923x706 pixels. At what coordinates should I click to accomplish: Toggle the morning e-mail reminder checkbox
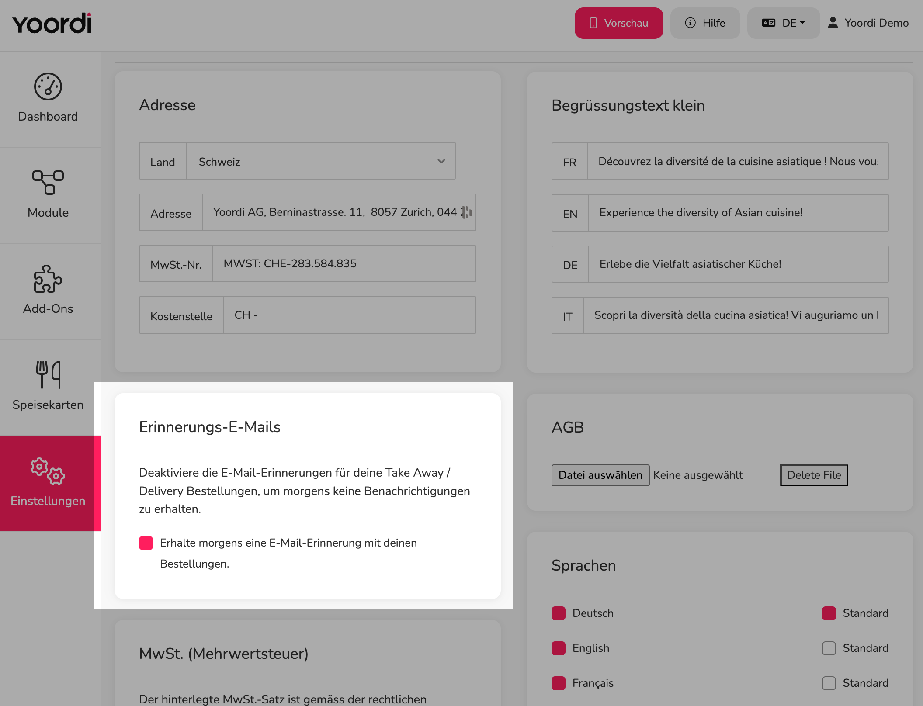pyautogui.click(x=146, y=543)
